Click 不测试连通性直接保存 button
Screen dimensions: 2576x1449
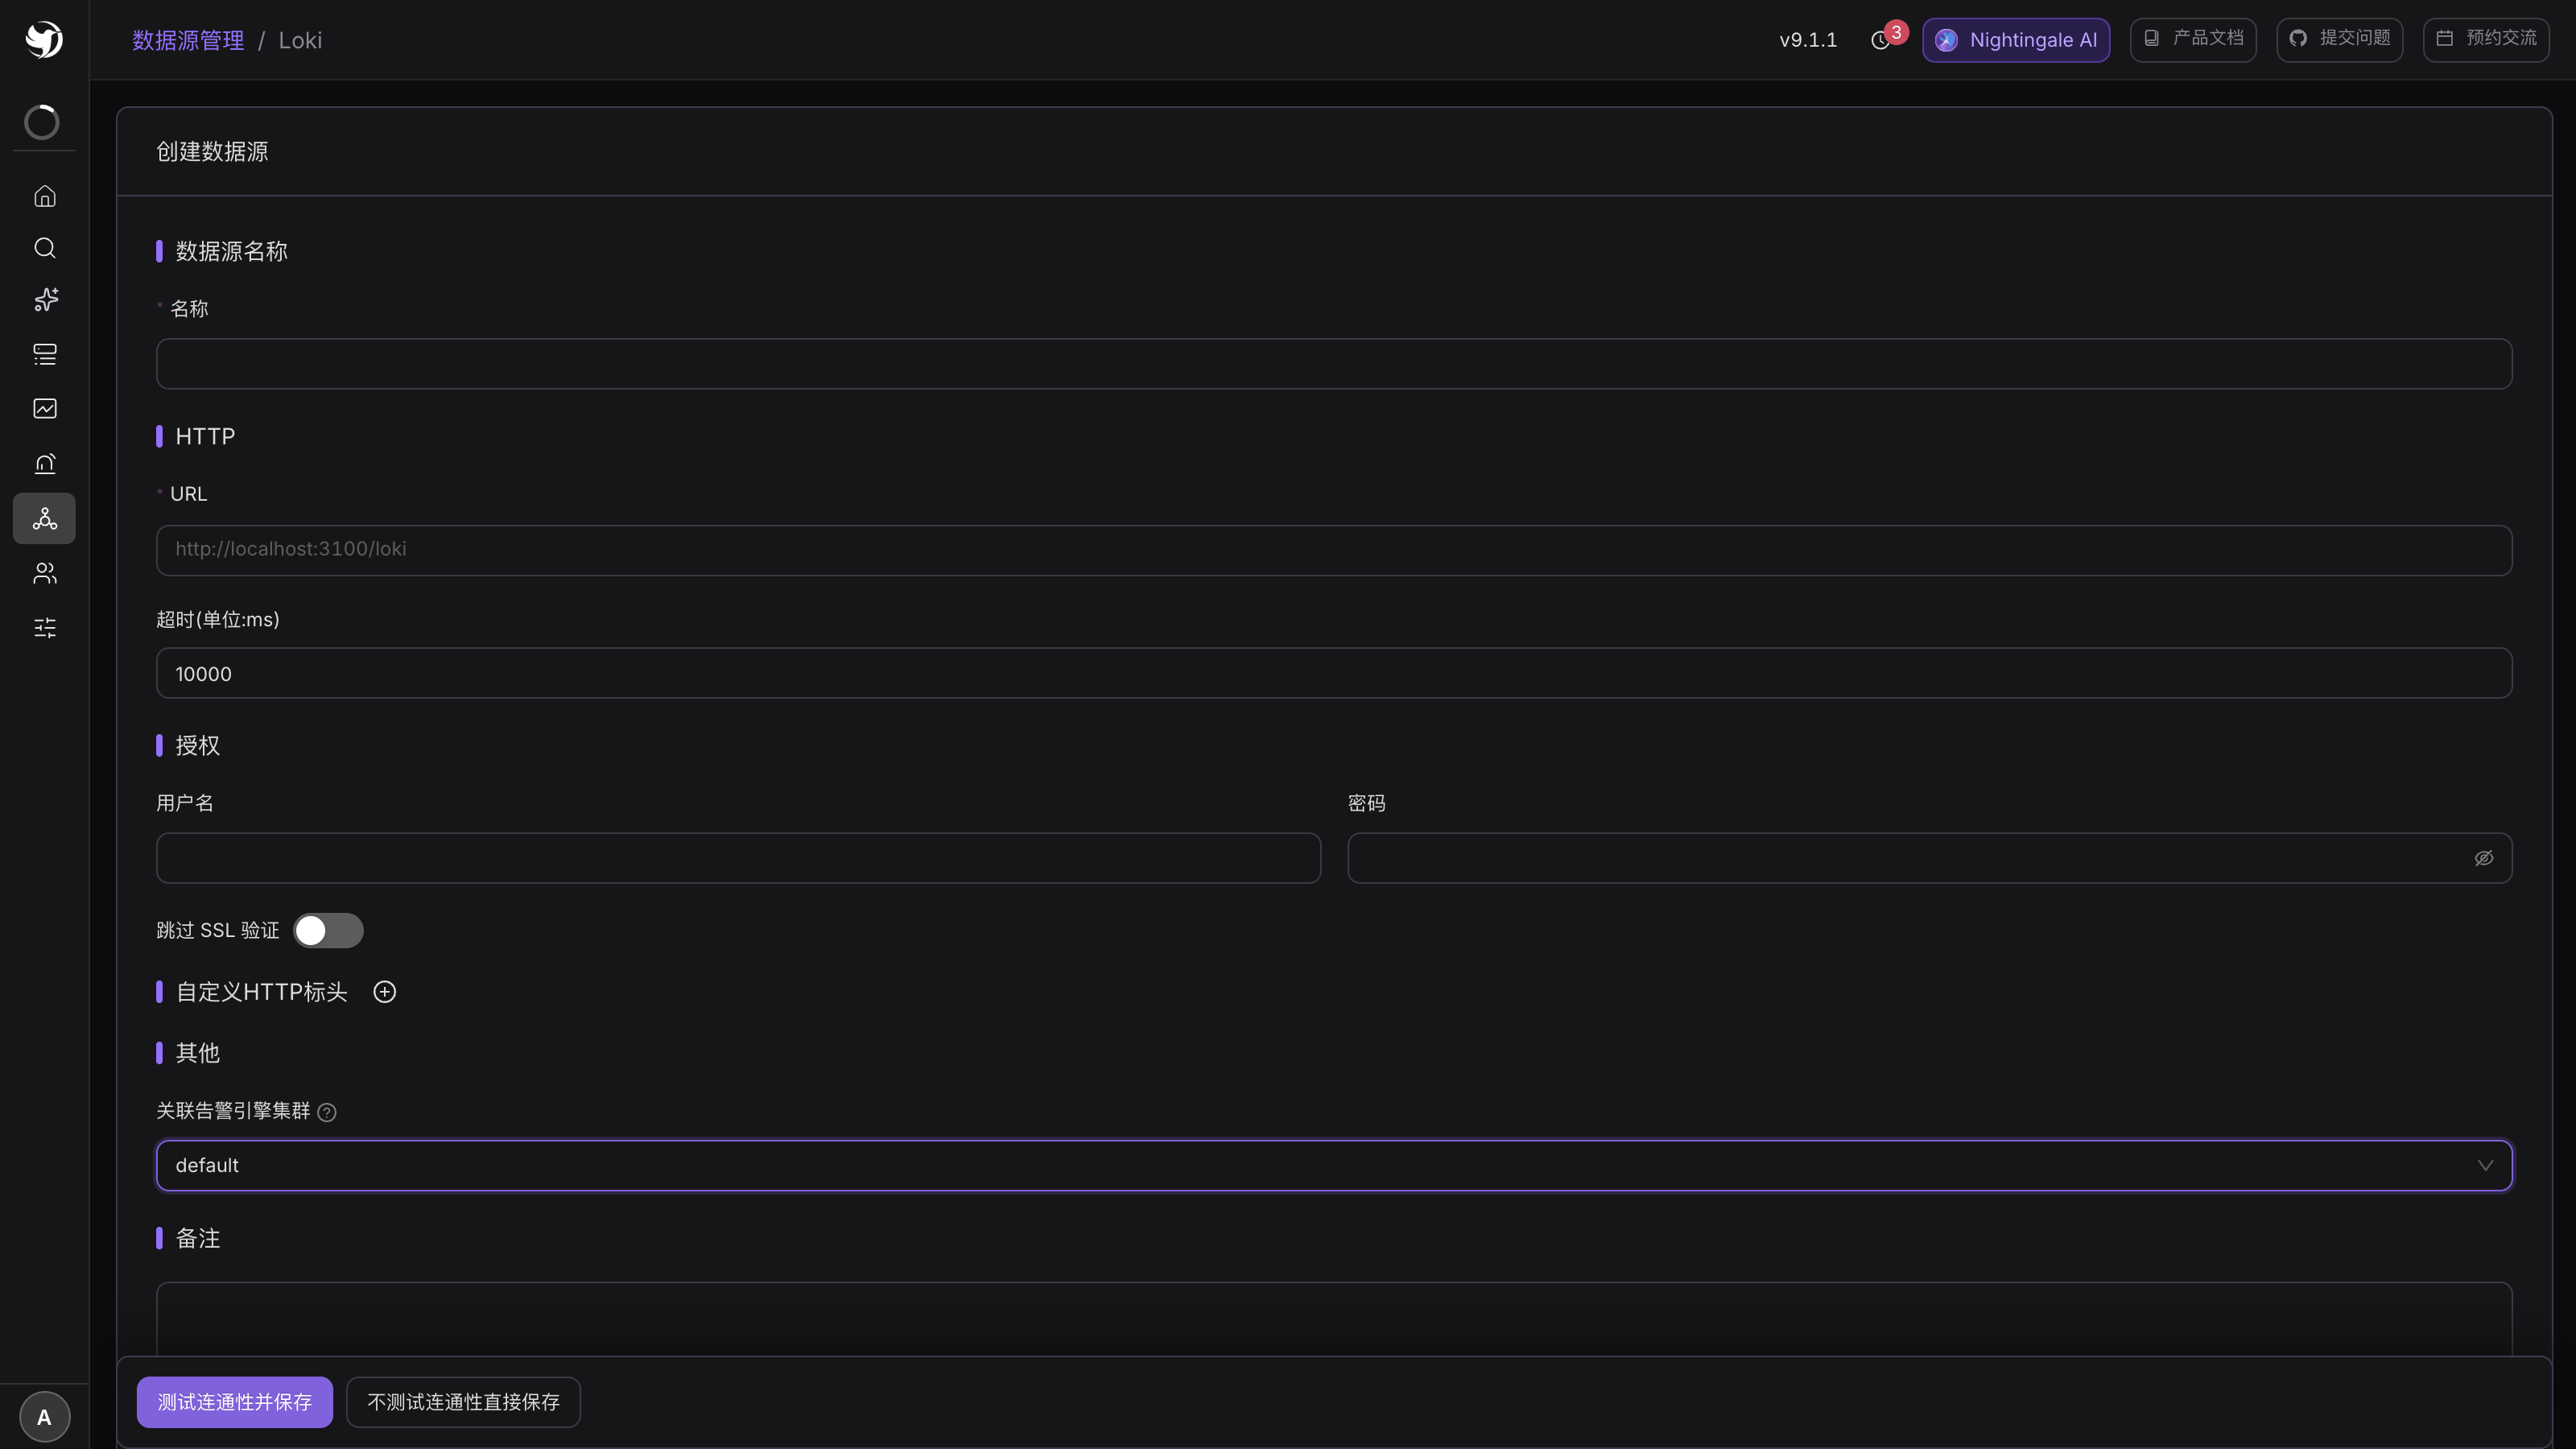463,1402
